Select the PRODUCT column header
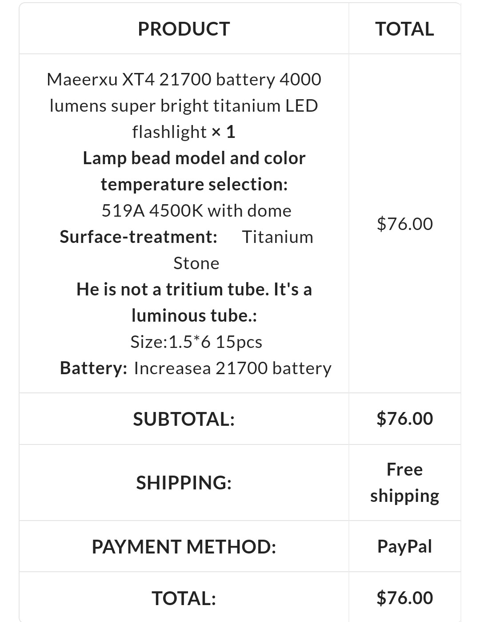Screen dimensions: 480x622 point(184,29)
